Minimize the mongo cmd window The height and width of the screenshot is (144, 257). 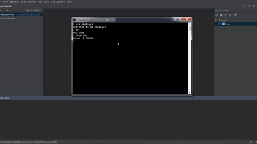tap(175, 20)
